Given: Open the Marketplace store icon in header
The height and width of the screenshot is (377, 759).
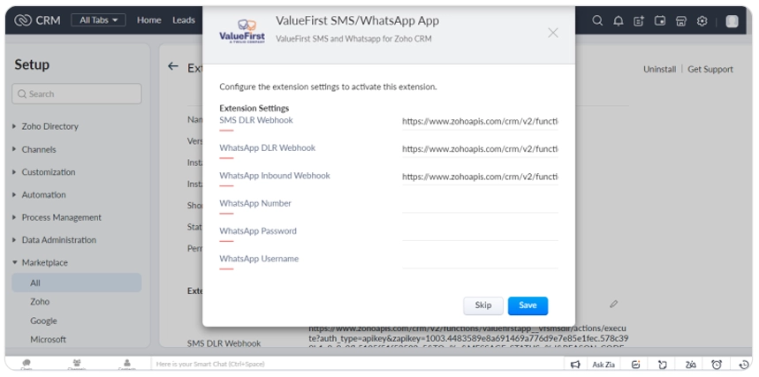Looking at the screenshot, I should pos(681,20).
